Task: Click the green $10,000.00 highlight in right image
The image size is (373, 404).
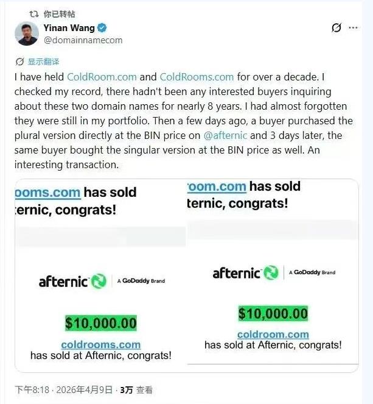Action: click(x=273, y=314)
